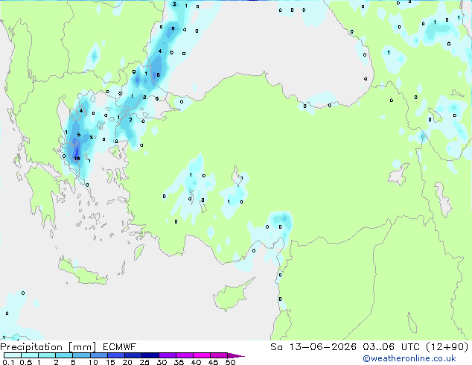Select the 30–35 mm purple legend swatch
Screen dimensions: 472x365
[x=167, y=355]
